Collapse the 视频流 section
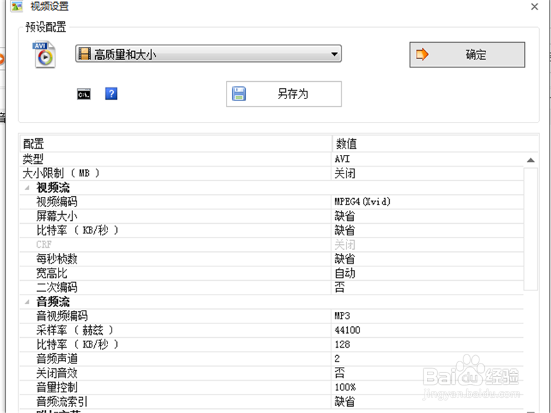 pos(26,187)
